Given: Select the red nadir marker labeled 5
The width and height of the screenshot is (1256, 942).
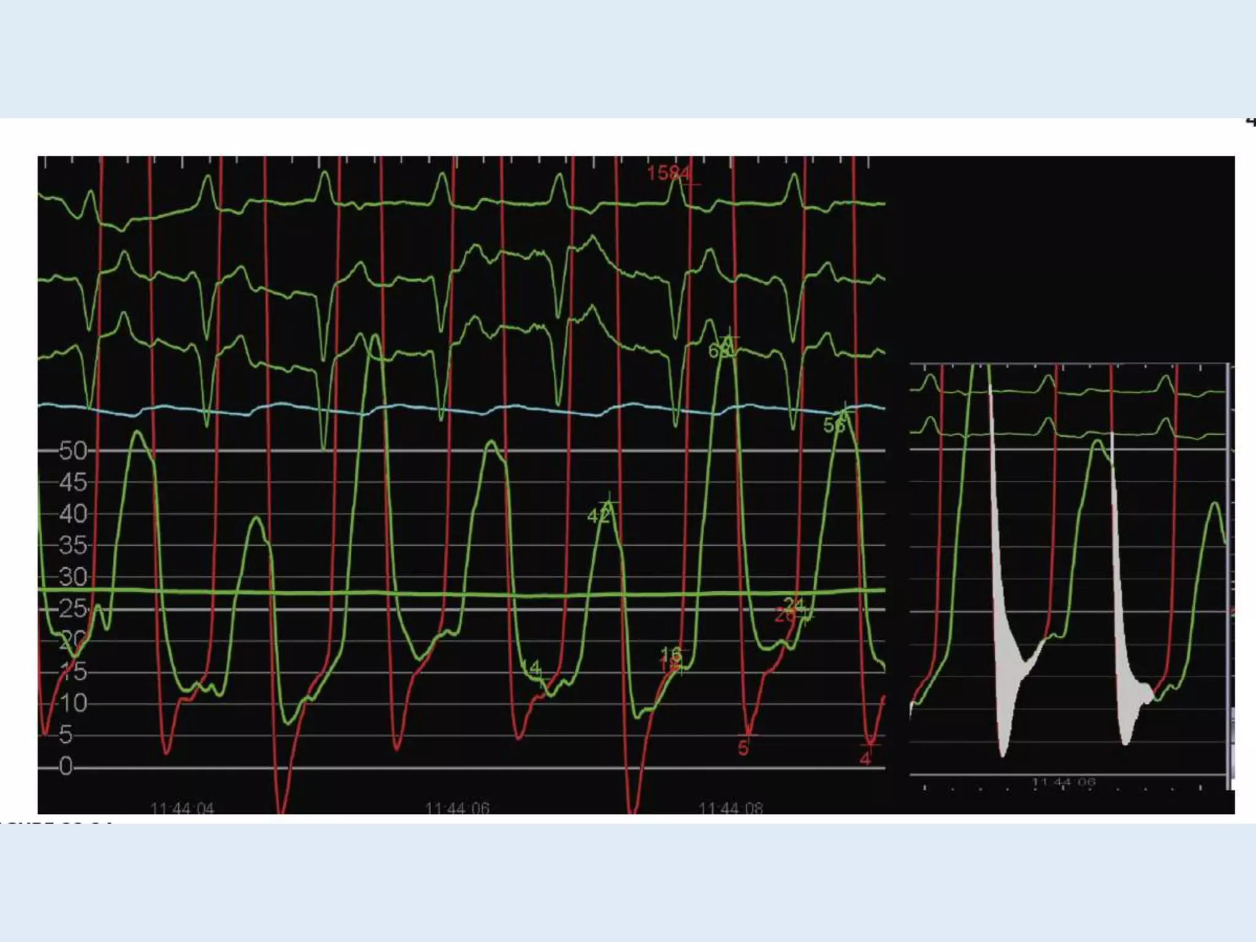Looking at the screenshot, I should pos(743,748).
